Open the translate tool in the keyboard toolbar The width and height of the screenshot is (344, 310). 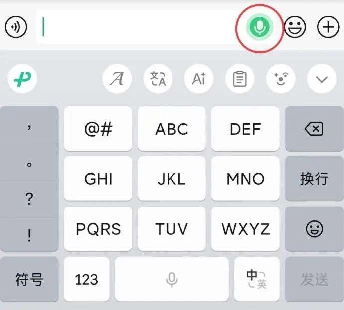pyautogui.click(x=158, y=79)
